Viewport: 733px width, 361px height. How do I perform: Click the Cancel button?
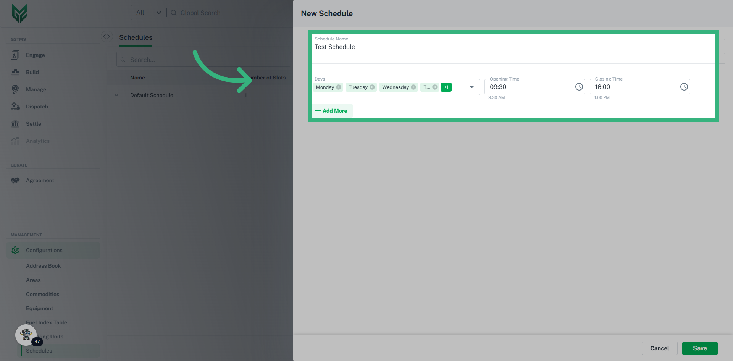(659, 348)
